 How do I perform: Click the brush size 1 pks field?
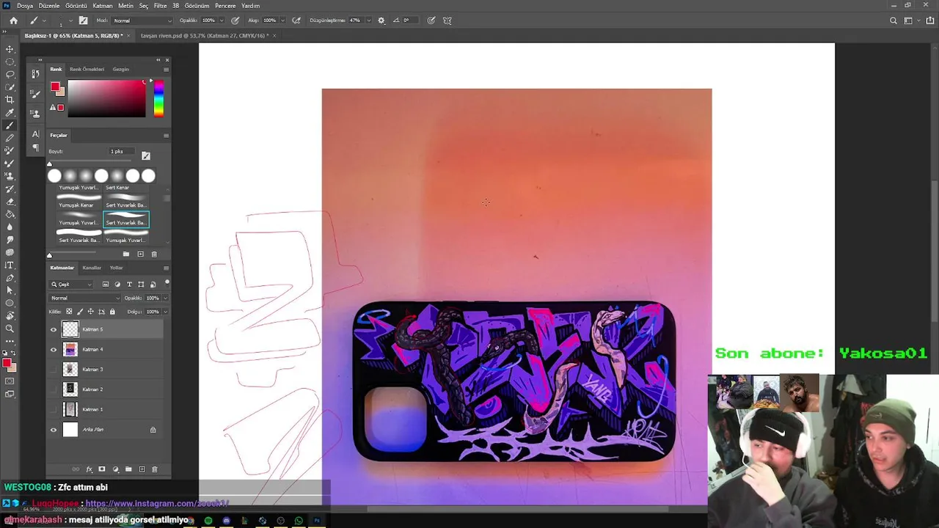(122, 152)
